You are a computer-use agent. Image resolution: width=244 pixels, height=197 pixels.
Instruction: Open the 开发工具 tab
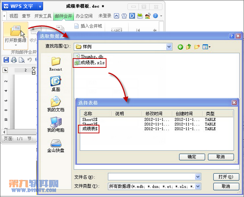[x=43, y=16]
